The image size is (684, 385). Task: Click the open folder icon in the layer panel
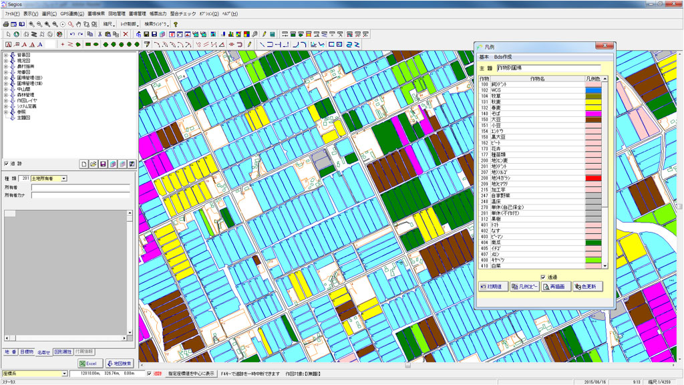click(x=94, y=164)
